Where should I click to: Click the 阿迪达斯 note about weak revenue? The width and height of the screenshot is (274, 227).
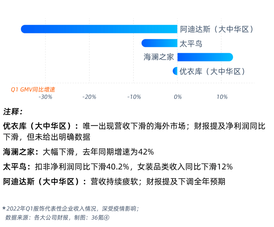pyautogui.click(x=114, y=182)
